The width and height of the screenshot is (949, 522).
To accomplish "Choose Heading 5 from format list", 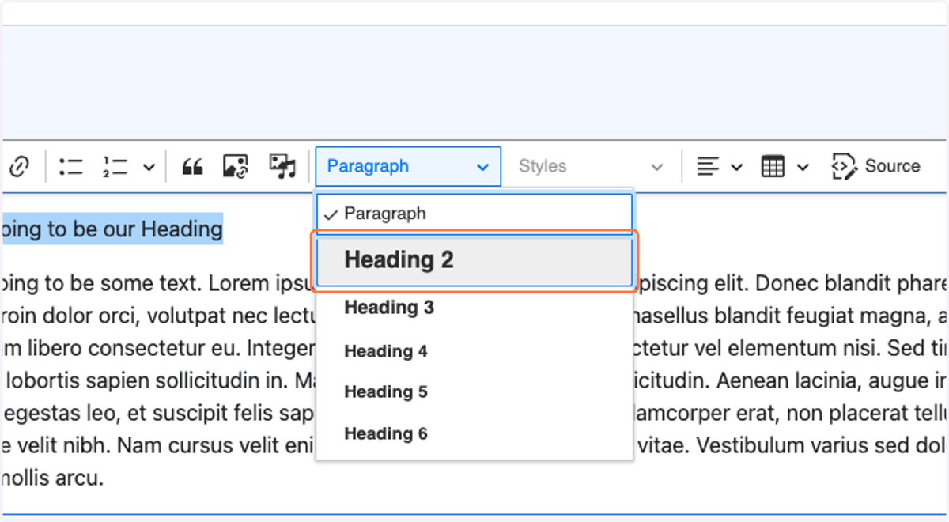I will coord(475,392).
